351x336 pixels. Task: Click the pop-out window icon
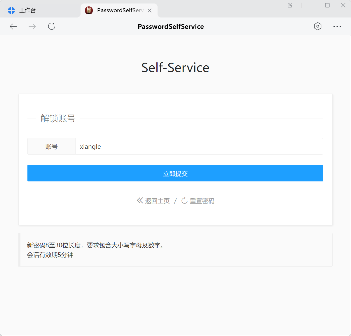pos(290,5)
